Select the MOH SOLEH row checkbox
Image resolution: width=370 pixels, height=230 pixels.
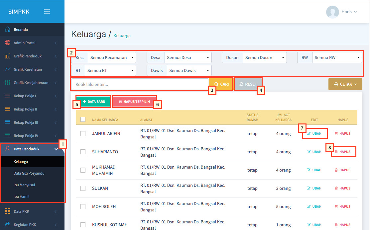tap(83, 207)
